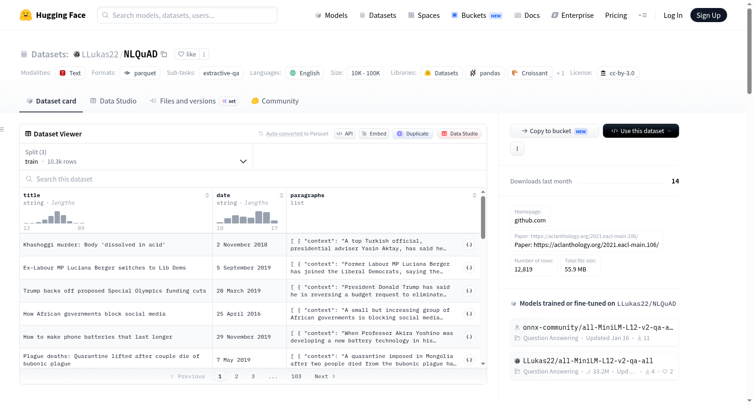Sort by the paragraphs column
Screen dimensions: 753x405
point(474,195)
